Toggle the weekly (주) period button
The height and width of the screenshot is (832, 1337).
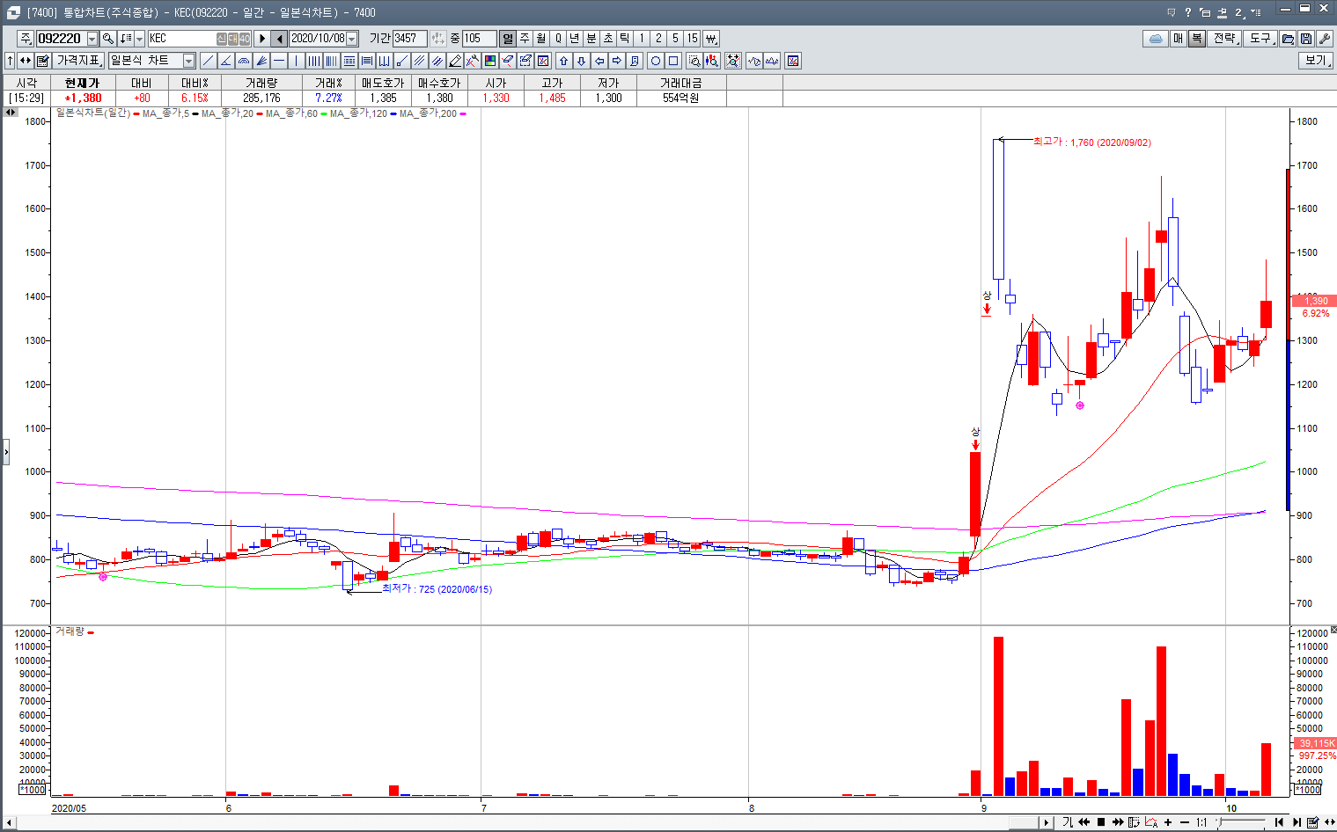coord(525,39)
